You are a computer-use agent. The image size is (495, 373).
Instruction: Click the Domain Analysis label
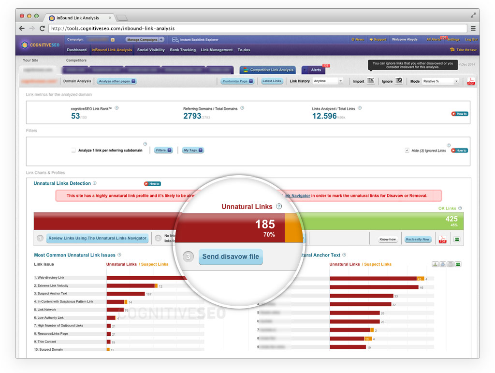point(77,81)
